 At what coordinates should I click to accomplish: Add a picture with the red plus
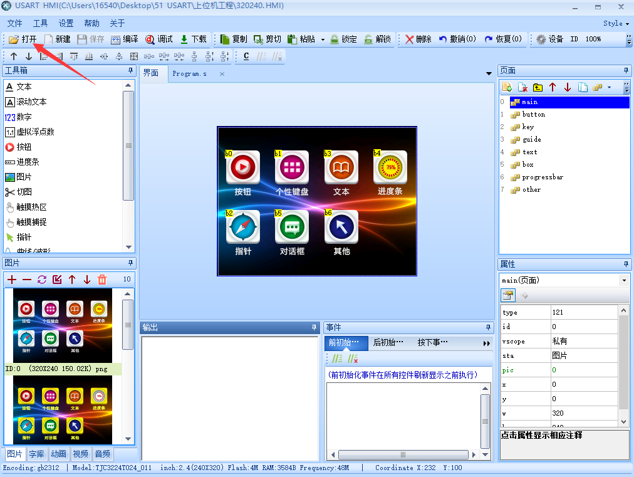tap(12, 280)
